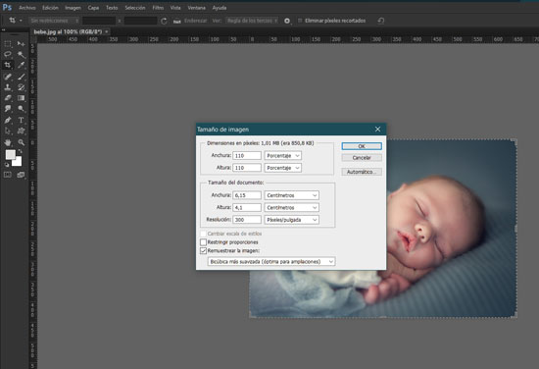This screenshot has width=539, height=369.
Task: Click the reset crop arrow icon
Action: pos(381,21)
